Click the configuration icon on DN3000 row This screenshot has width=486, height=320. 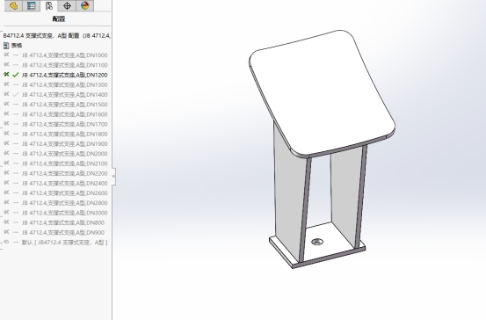click(x=6, y=213)
